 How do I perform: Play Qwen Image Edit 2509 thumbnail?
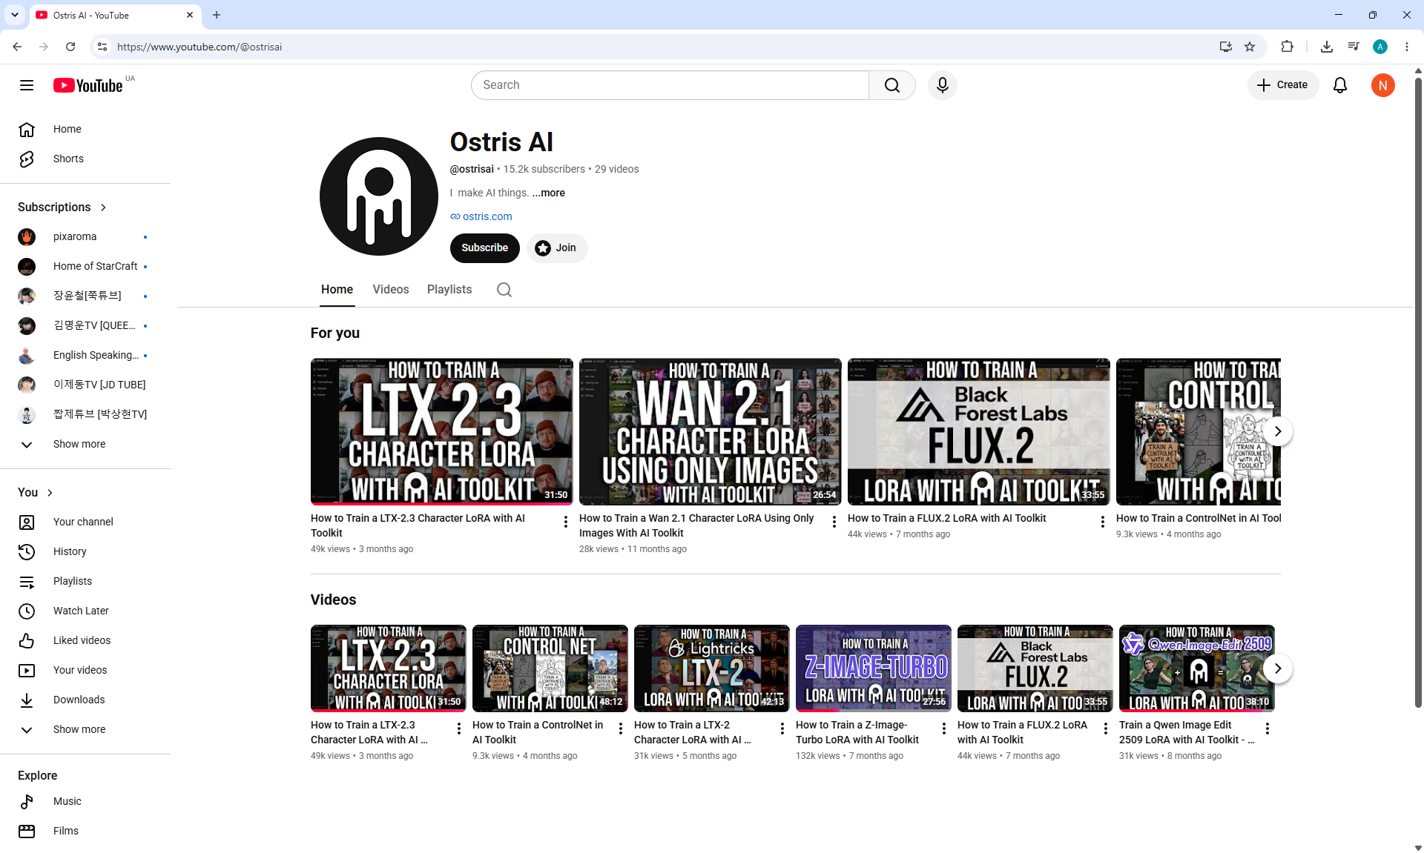pyautogui.click(x=1197, y=668)
